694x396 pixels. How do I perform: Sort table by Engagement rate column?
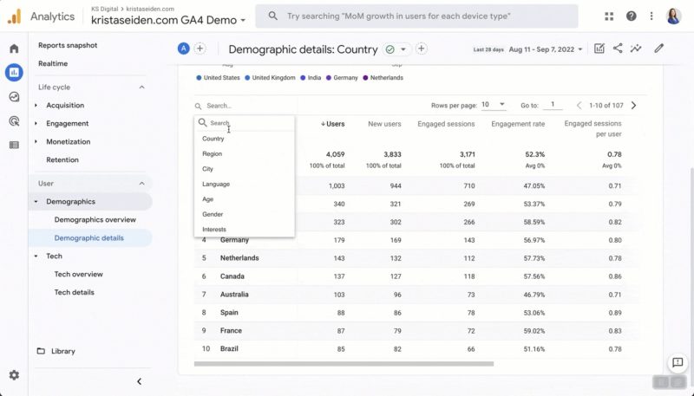tap(518, 124)
